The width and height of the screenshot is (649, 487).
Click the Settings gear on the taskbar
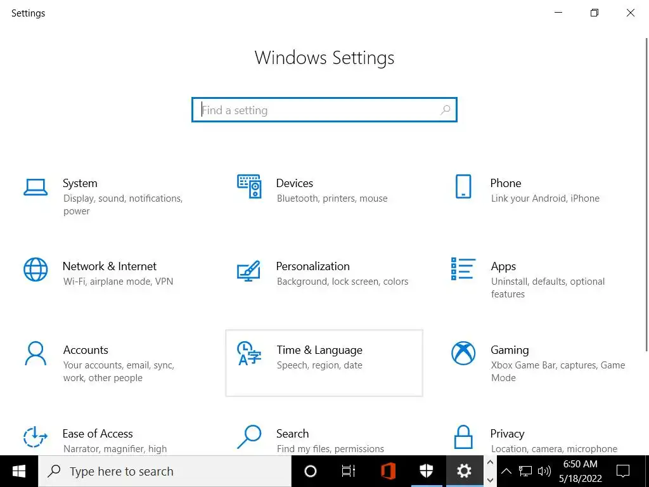[464, 471]
